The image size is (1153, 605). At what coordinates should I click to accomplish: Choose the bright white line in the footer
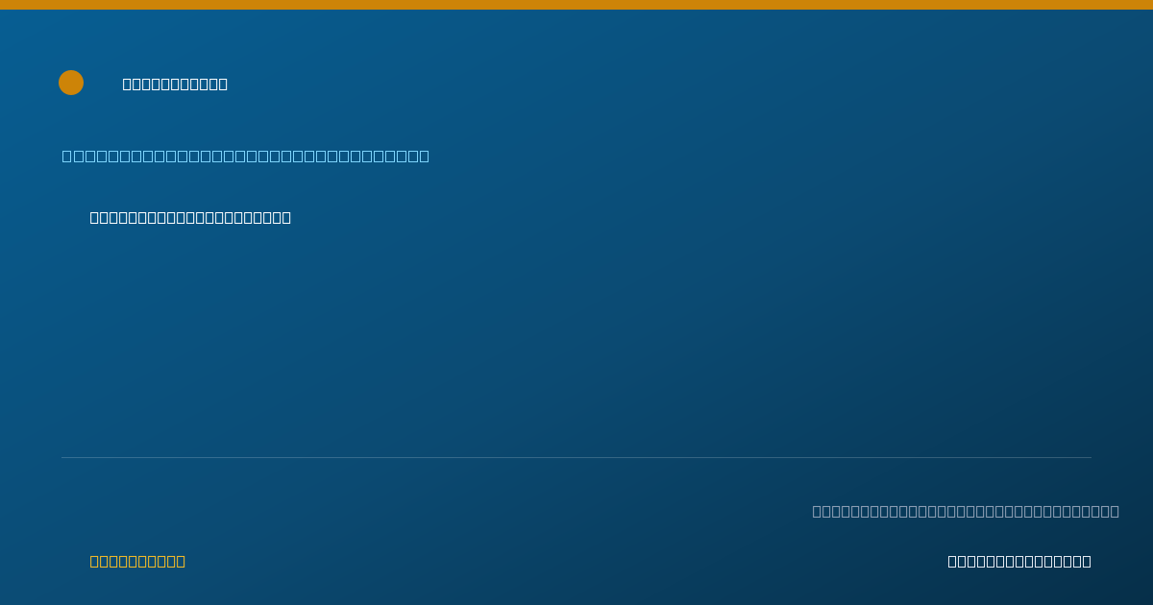pyautogui.click(x=1019, y=561)
